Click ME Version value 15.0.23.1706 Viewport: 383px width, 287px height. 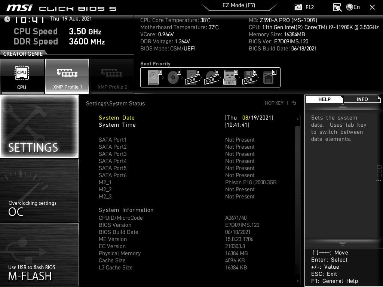click(239, 239)
